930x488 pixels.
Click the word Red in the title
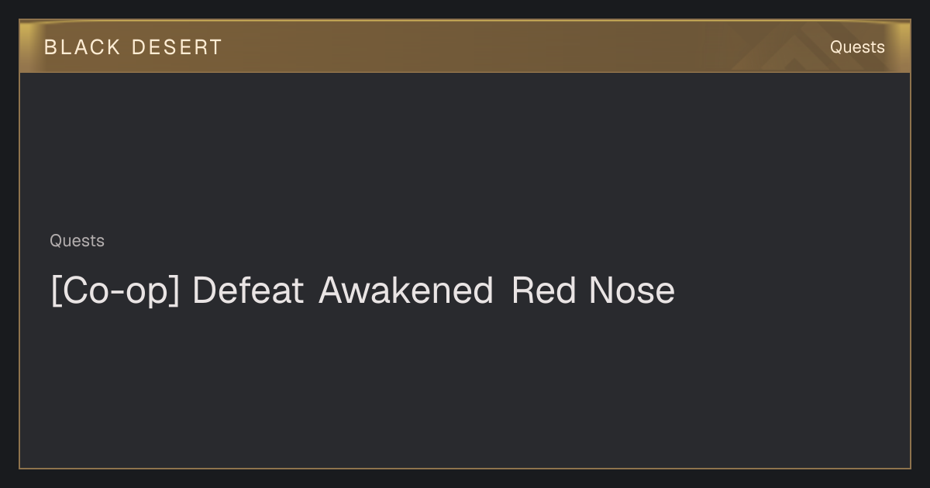(x=544, y=290)
